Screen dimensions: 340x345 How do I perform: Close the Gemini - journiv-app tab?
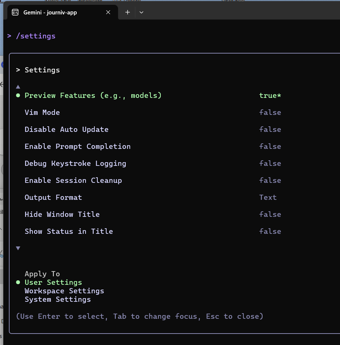pos(108,12)
